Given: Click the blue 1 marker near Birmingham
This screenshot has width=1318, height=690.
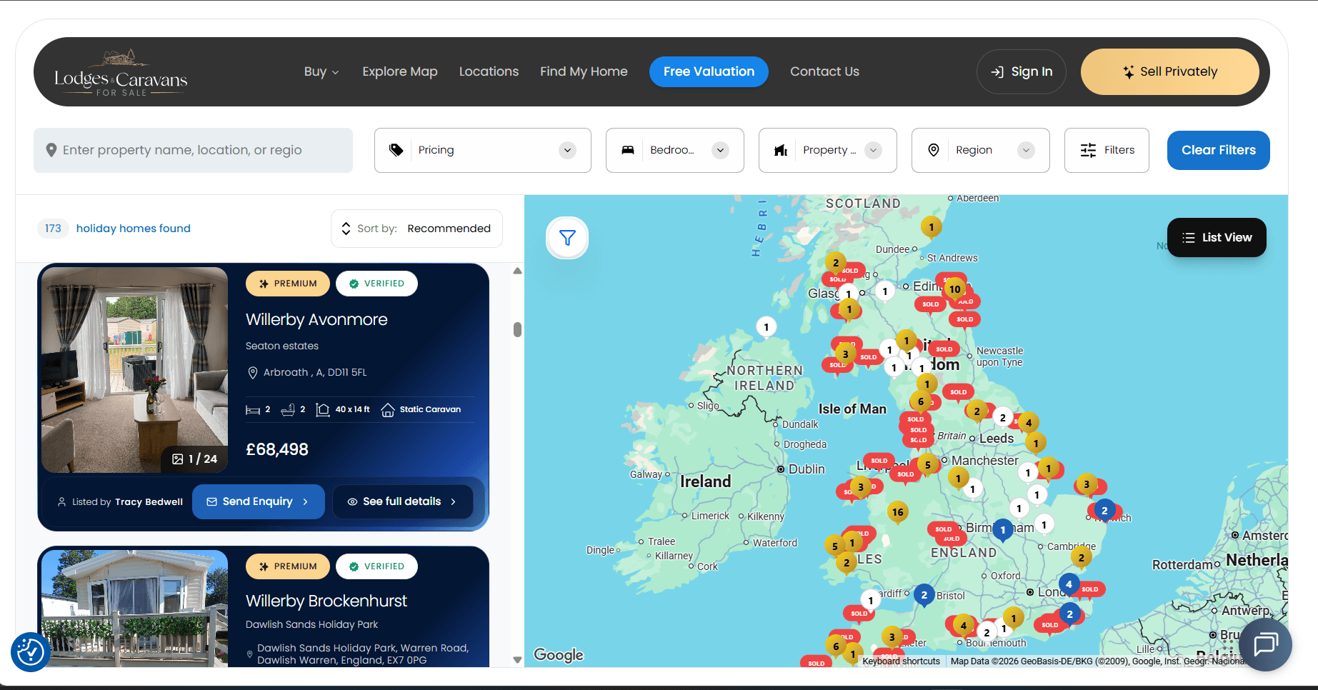Looking at the screenshot, I should pyautogui.click(x=1003, y=530).
